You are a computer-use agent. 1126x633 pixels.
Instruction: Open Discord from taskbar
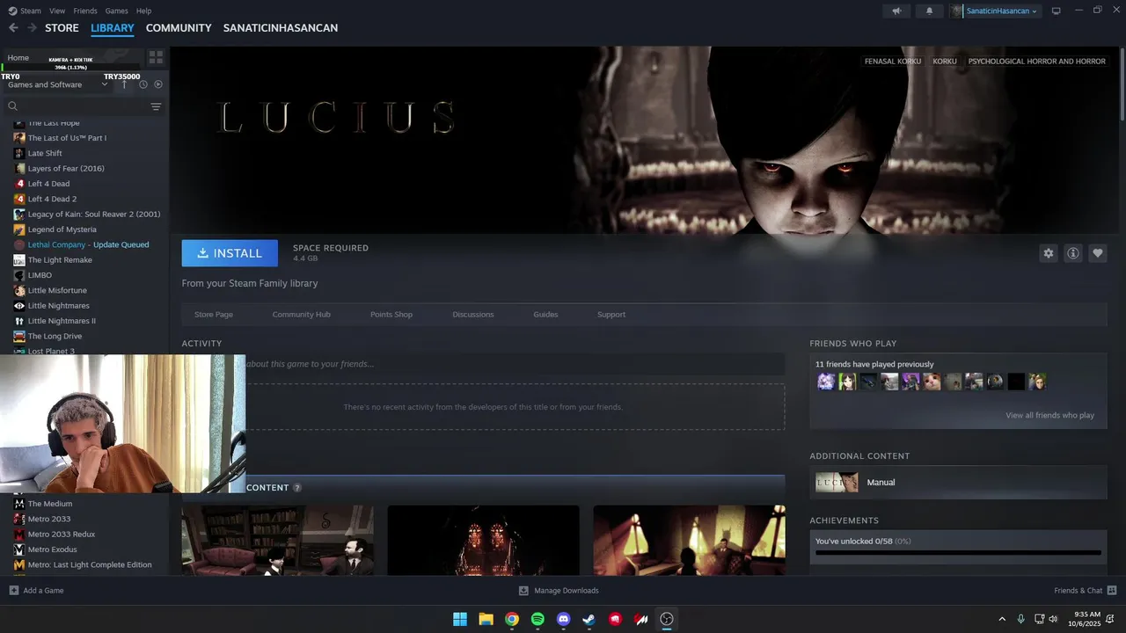(x=564, y=619)
